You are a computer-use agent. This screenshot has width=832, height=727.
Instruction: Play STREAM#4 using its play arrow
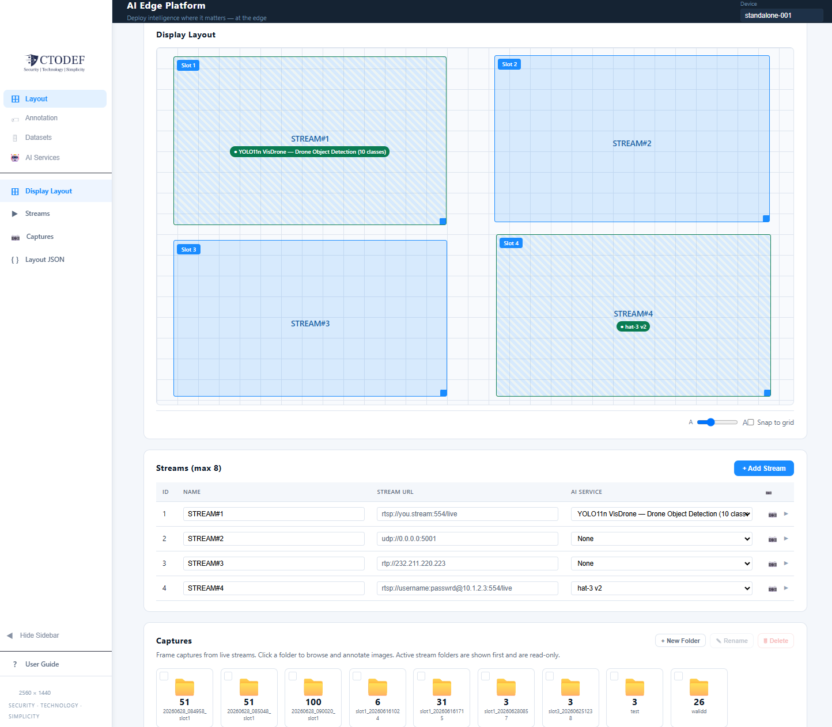tap(786, 588)
